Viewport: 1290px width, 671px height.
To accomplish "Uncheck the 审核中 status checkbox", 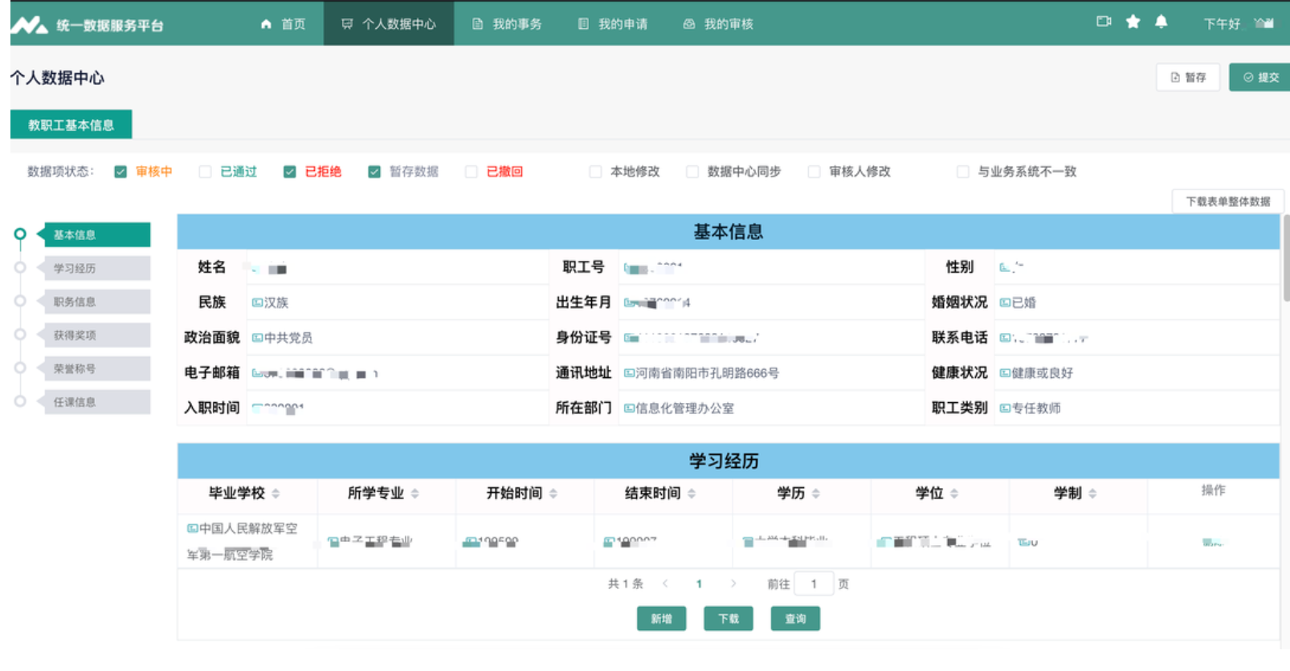I will point(120,172).
